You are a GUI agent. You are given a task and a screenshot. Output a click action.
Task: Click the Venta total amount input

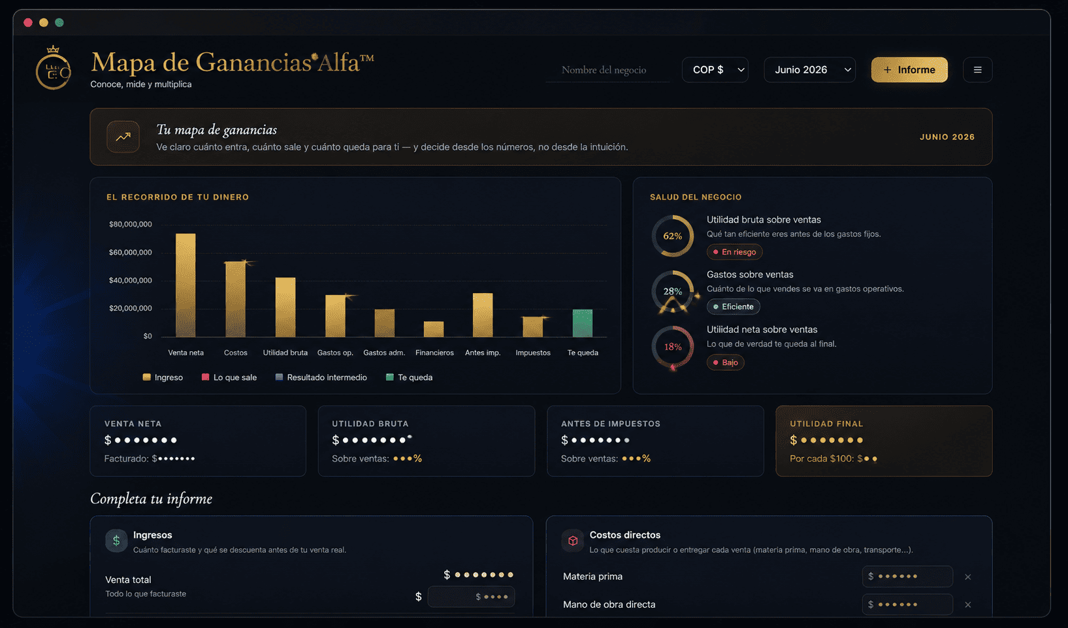click(471, 597)
